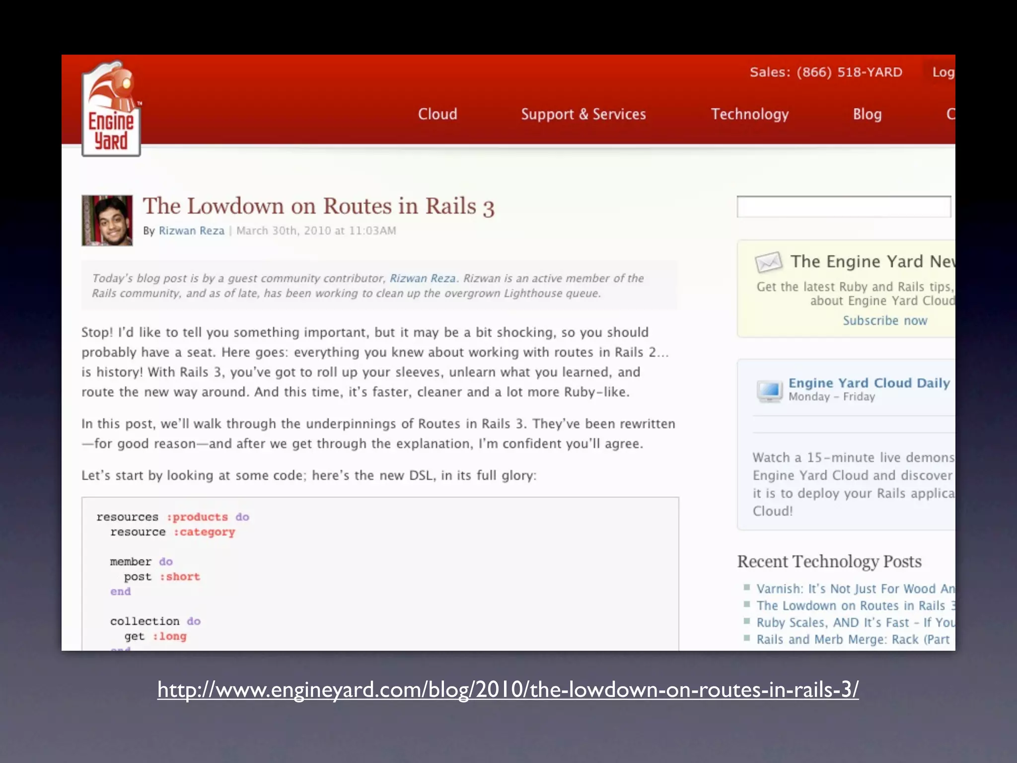Focus the sidebar search field
This screenshot has height=763, width=1017.
[x=844, y=207]
